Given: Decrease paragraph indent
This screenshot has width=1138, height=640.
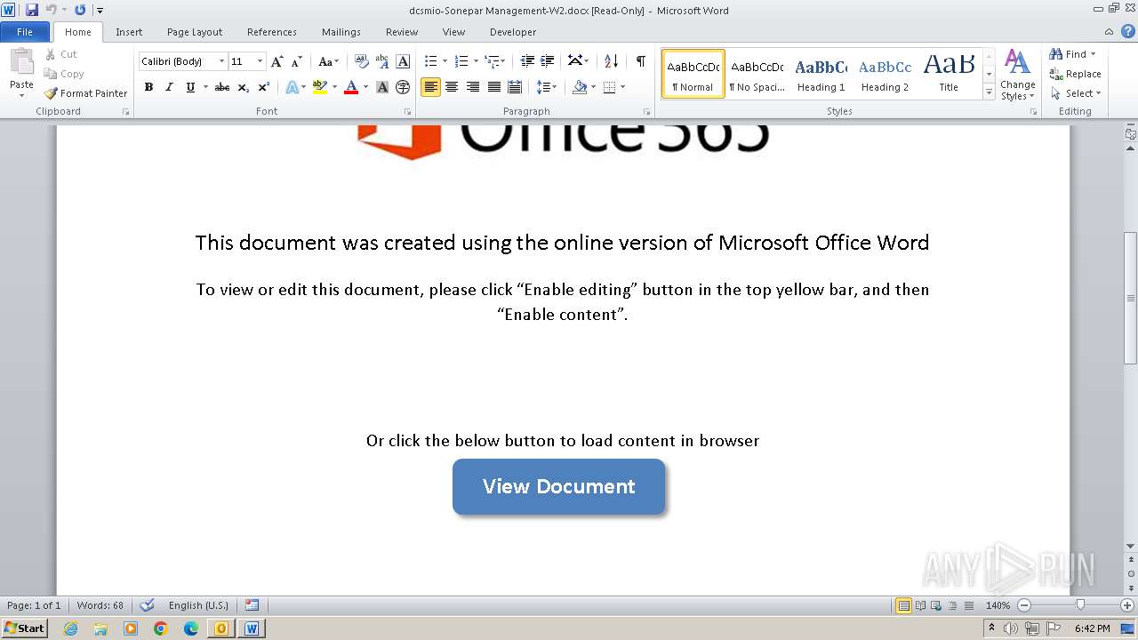Looking at the screenshot, I should (x=527, y=61).
